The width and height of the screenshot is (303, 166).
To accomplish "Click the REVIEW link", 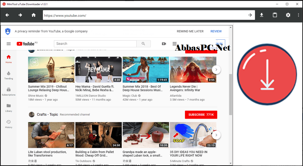I will pyautogui.click(x=216, y=31).
